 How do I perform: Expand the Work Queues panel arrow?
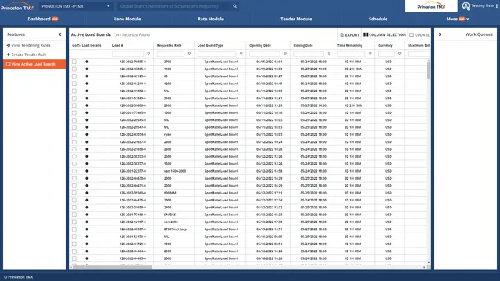pyautogui.click(x=440, y=34)
